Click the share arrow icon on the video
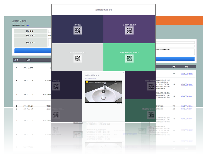 [x=120, y=82]
